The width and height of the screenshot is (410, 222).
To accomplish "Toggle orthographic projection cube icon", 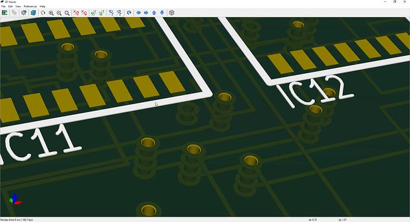I will tap(172, 12).
